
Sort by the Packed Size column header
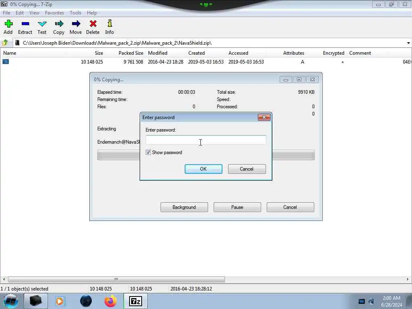pos(131,53)
